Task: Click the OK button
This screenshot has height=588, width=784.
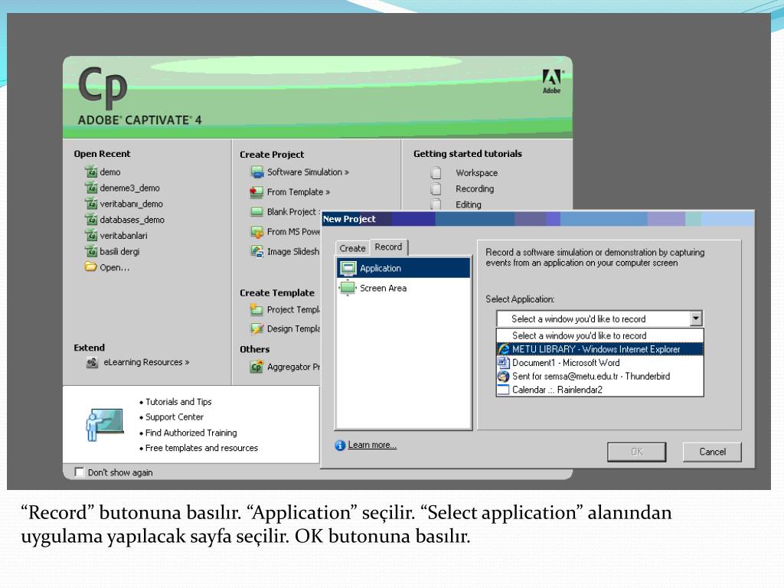Action: click(x=636, y=452)
